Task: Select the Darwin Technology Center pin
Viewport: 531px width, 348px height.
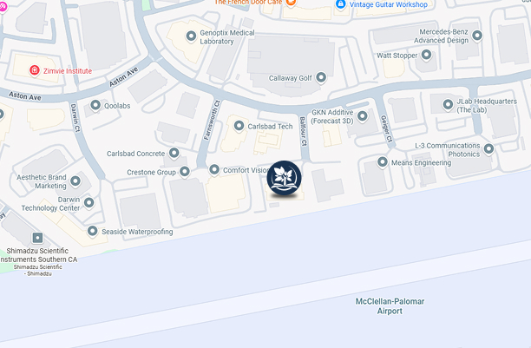Action: click(x=89, y=202)
